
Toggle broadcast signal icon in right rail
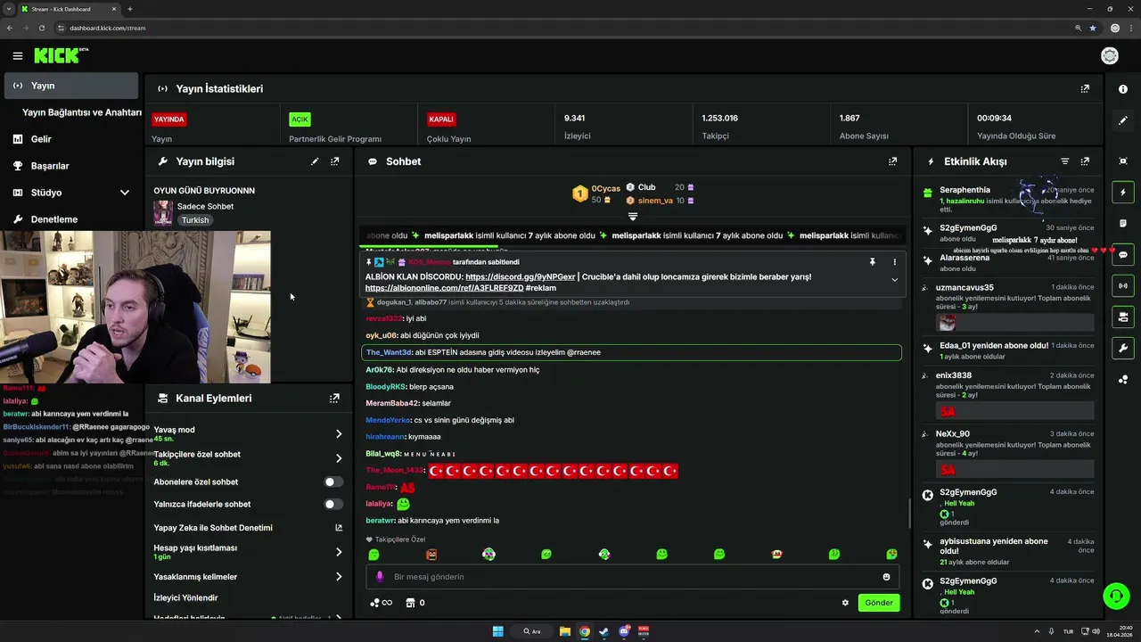click(1123, 286)
